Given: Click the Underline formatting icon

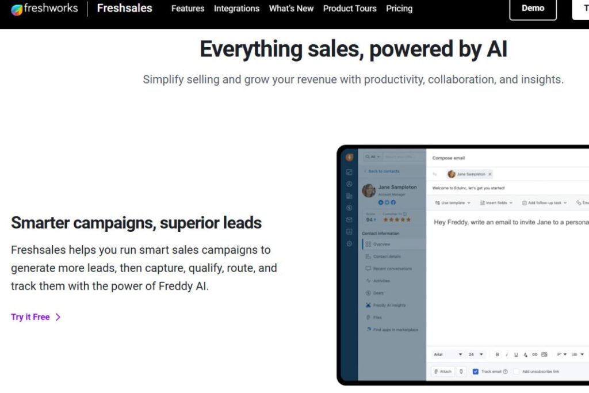Looking at the screenshot, I should click(516, 354).
